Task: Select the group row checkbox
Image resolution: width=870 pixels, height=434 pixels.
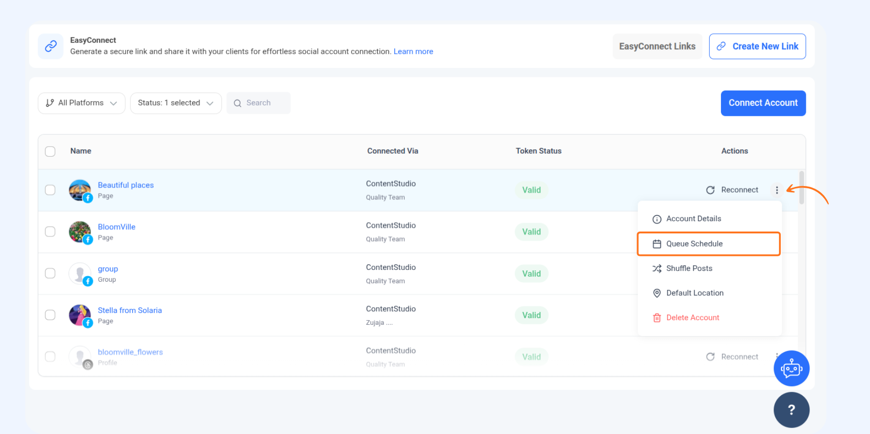Action: point(50,273)
